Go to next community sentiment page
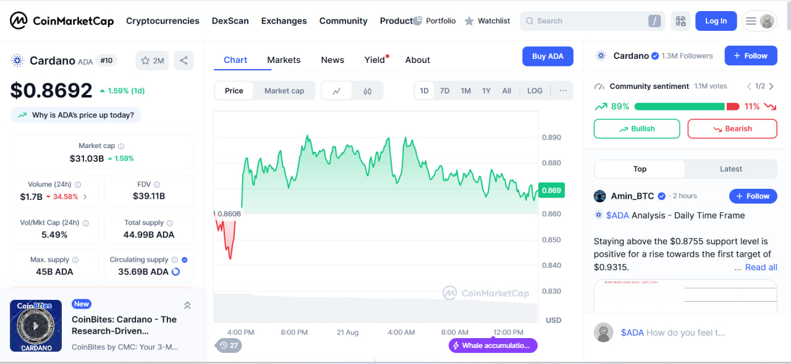 coord(771,86)
